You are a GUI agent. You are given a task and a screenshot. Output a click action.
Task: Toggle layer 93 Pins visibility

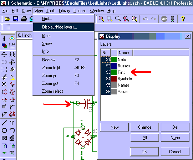pos(145,72)
